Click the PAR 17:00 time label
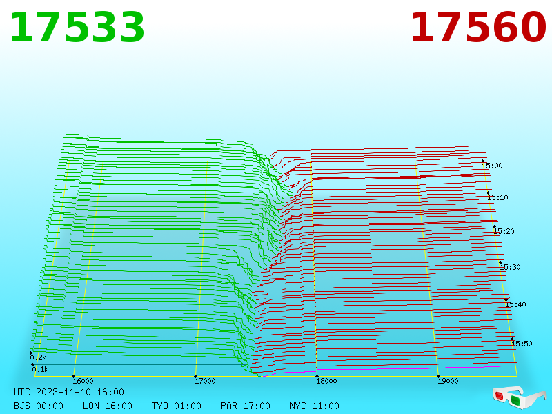 click(246, 406)
